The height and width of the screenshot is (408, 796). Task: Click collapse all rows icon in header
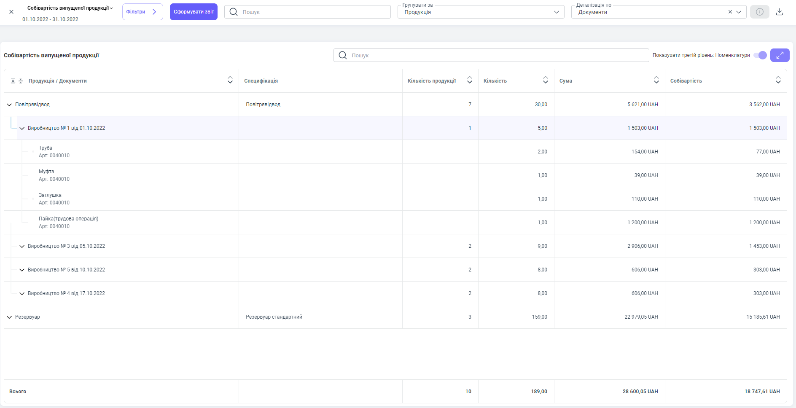pyautogui.click(x=21, y=81)
